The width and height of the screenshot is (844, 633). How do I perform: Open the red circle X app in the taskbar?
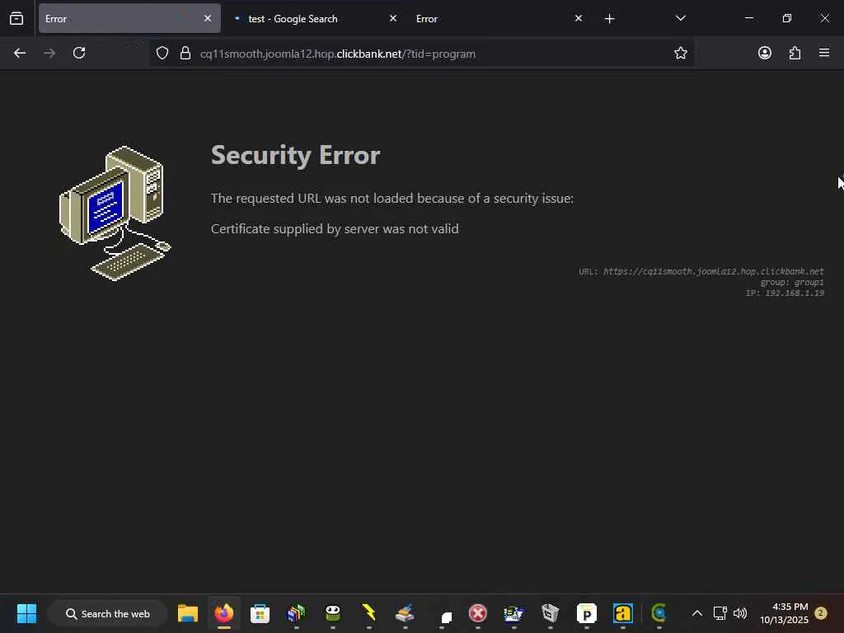tap(477, 613)
